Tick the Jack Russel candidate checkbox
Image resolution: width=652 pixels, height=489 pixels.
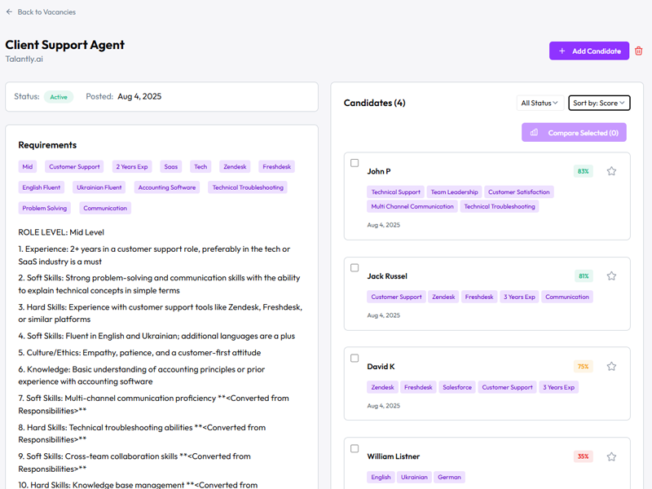[355, 268]
